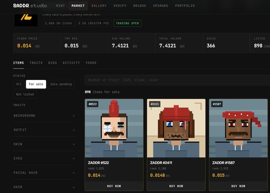Focus the number or trait search field
Screen dimensions: 270x193
(x=177, y=80)
